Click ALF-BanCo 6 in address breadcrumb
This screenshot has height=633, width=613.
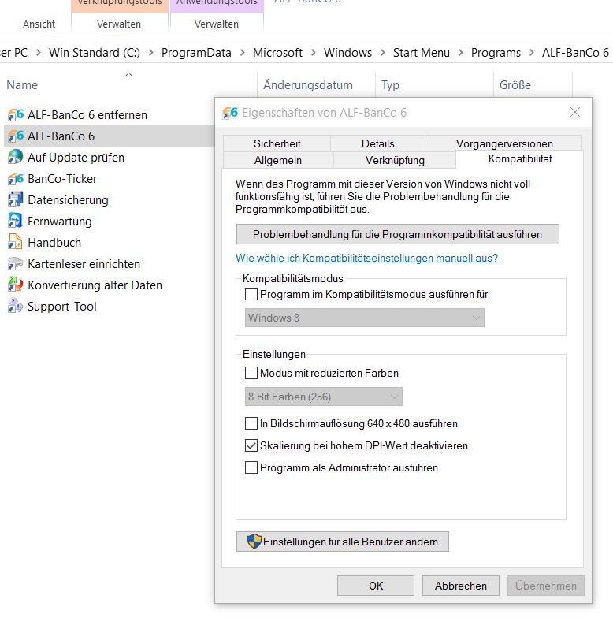575,53
